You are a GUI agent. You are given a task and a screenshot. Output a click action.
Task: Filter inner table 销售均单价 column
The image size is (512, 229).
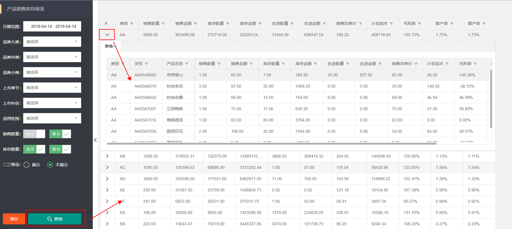416,64
